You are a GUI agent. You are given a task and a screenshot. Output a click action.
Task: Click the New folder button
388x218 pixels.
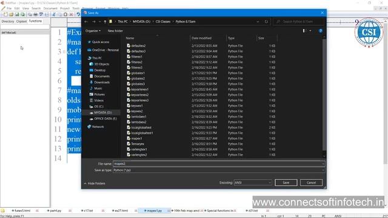point(115,31)
